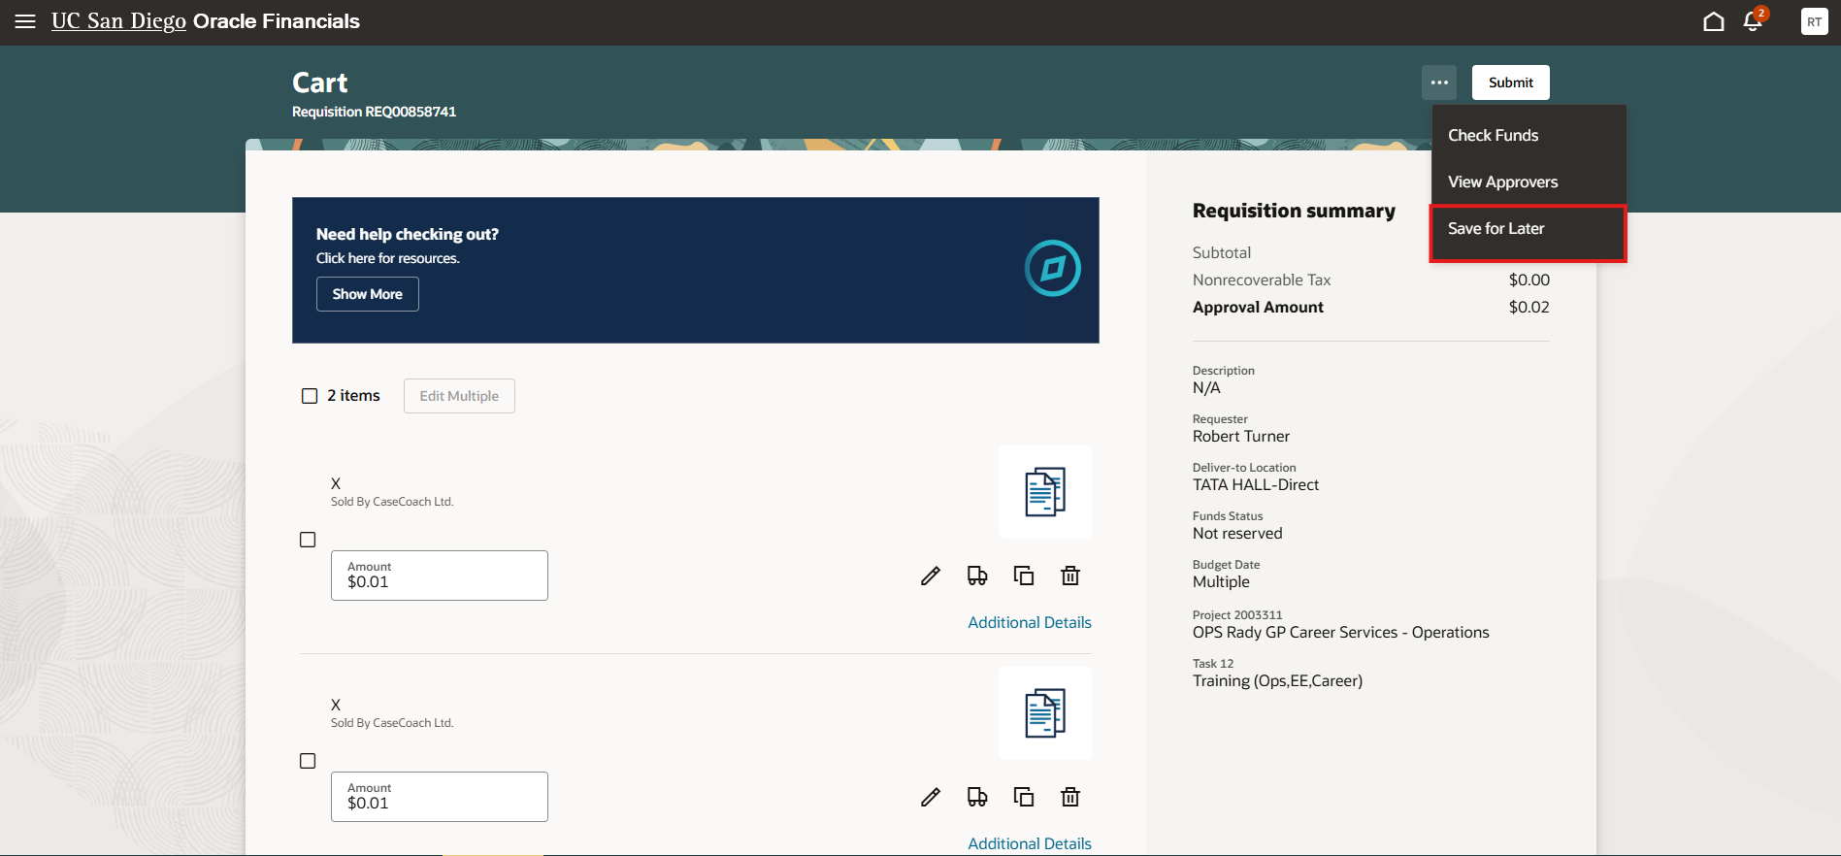This screenshot has width=1841, height=856.
Task: Select the first item's document thumbnail
Action: click(x=1045, y=492)
